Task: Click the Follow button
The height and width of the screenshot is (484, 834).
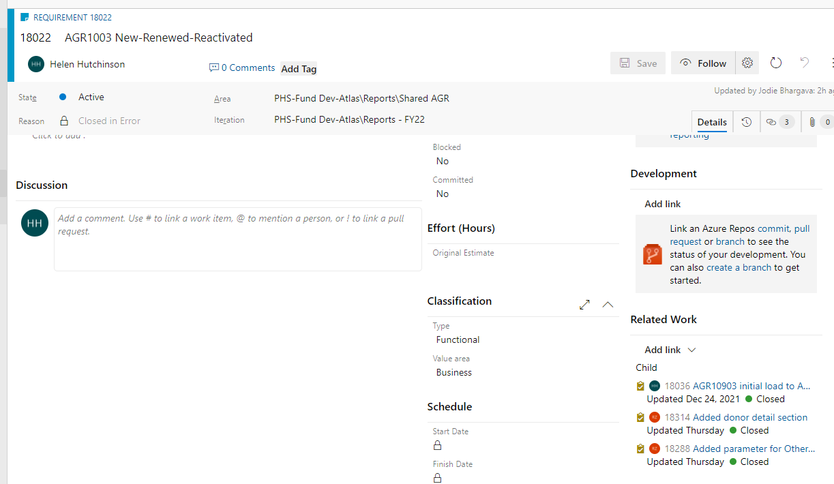Action: [x=703, y=63]
